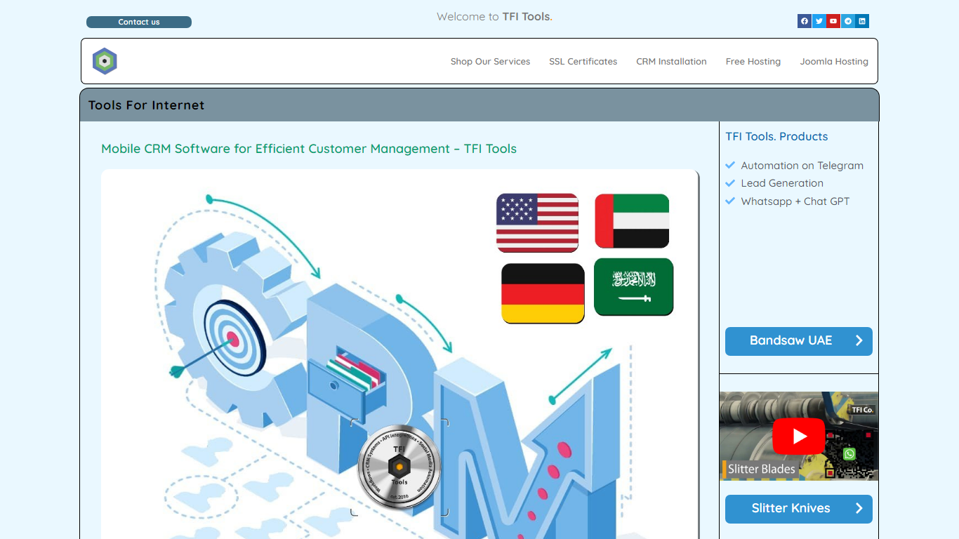This screenshot has height=539, width=959.
Task: Click the Bandsaw UAE chevron arrow
Action: 859,340
